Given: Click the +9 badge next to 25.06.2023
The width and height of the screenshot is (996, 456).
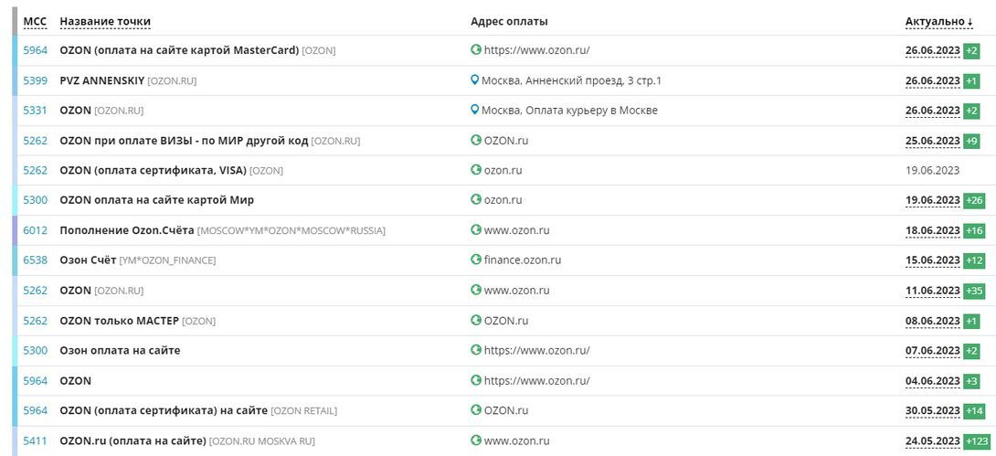Looking at the screenshot, I should point(972,141).
